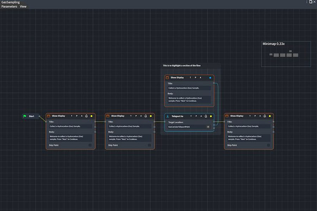Click T on the highlighted-section Show Display node
The image size is (317, 211).
click(x=190, y=77)
